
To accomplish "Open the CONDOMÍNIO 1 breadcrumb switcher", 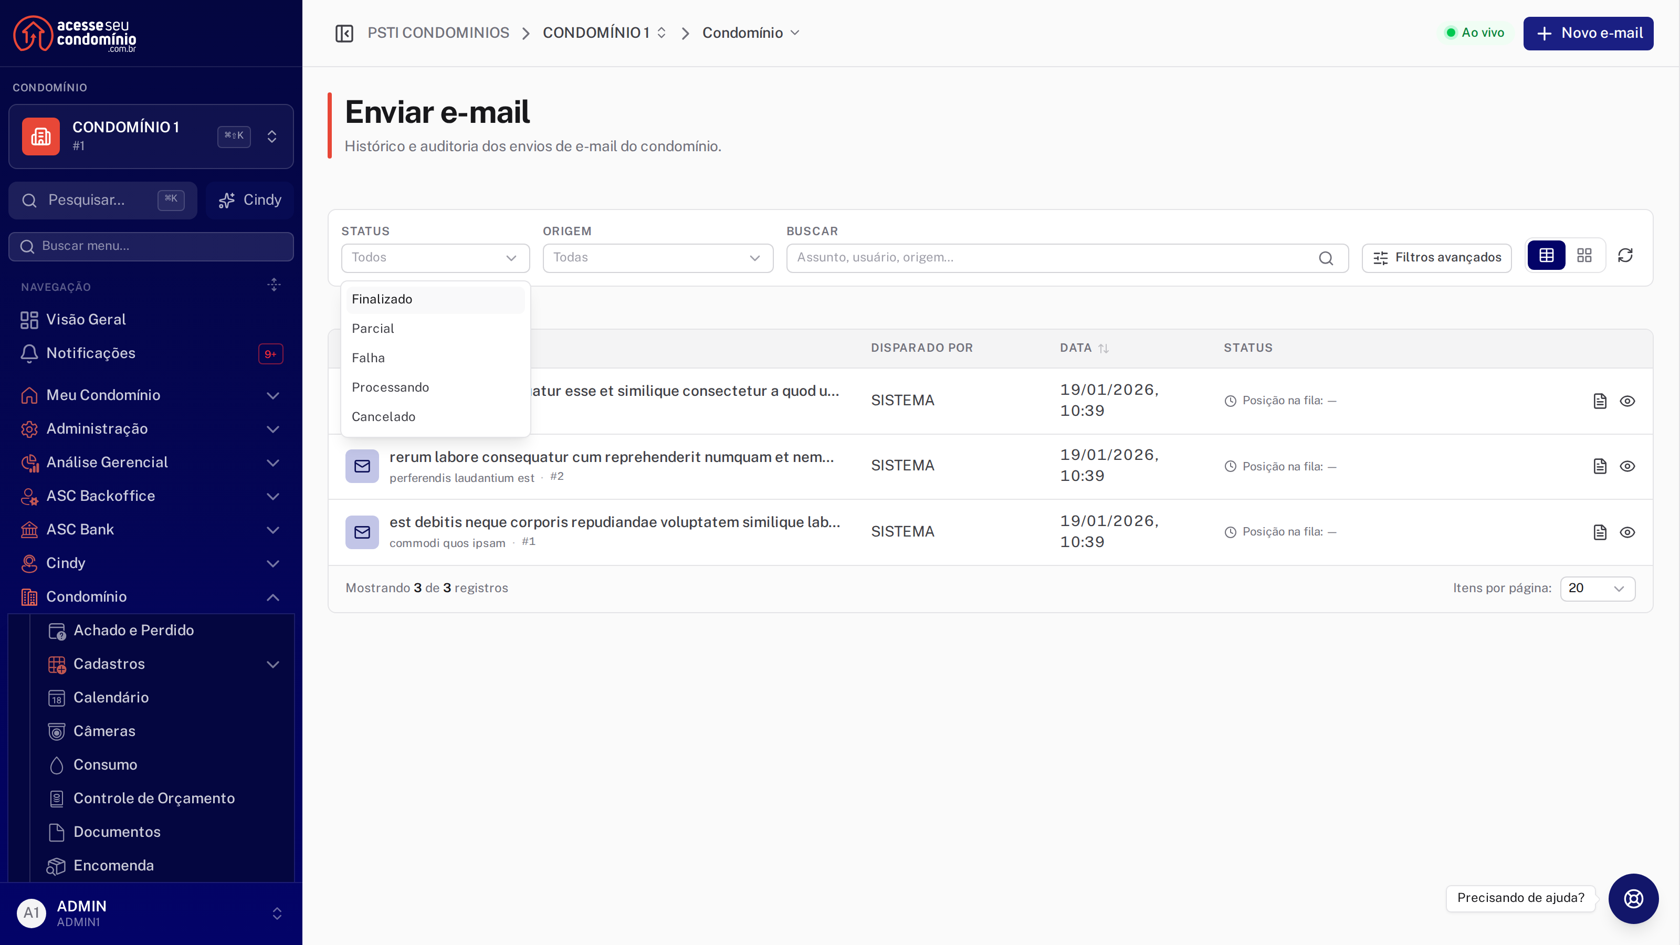I will point(604,33).
